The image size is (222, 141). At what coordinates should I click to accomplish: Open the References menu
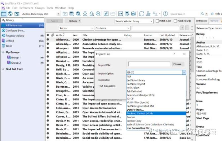(26, 8)
